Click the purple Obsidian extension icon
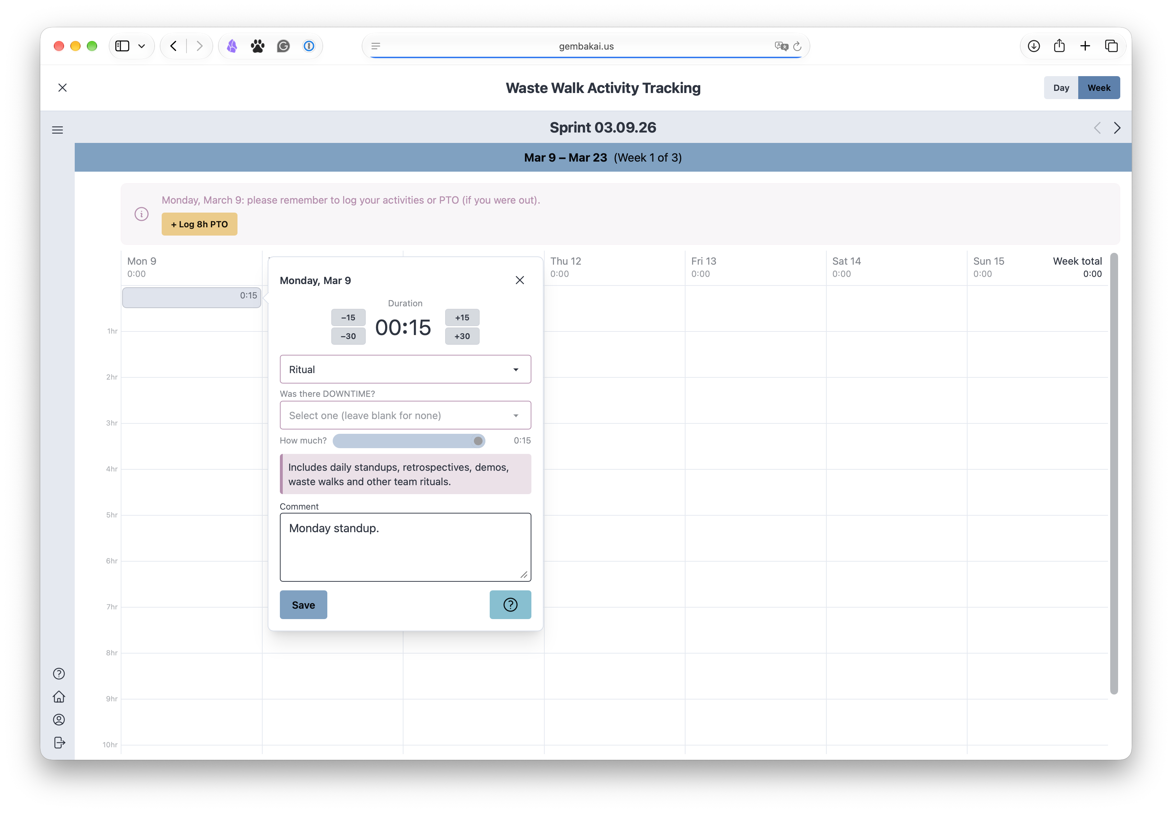 [x=232, y=46]
